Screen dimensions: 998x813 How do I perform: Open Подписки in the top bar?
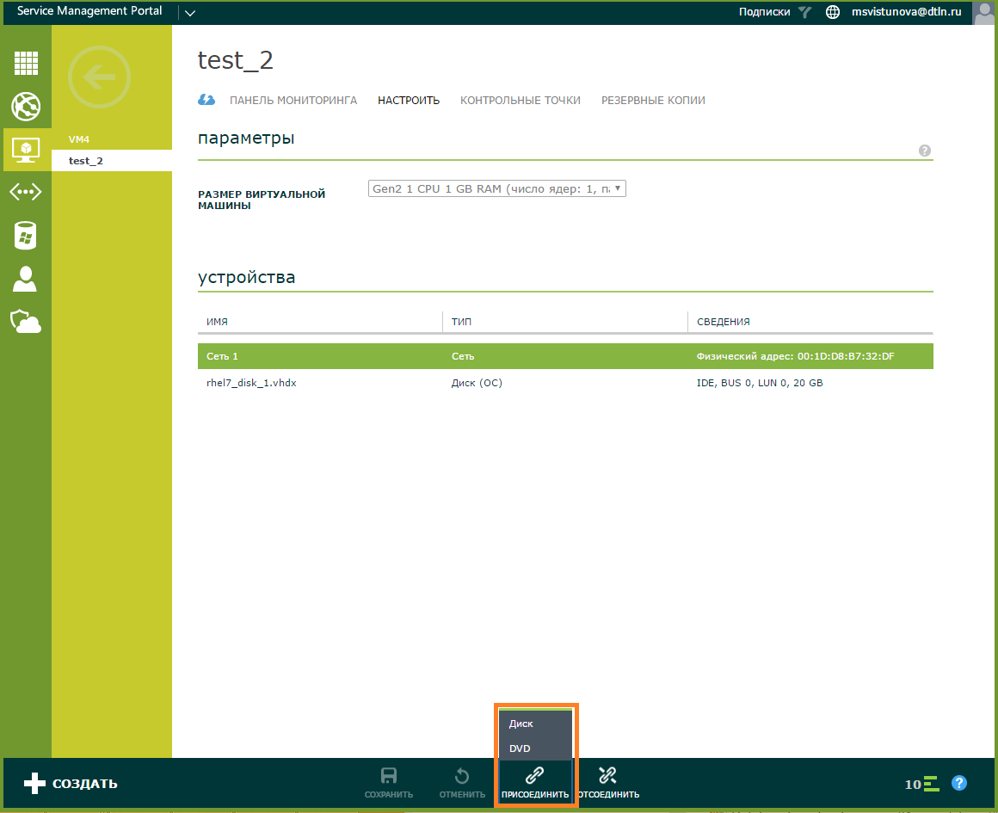pos(764,11)
